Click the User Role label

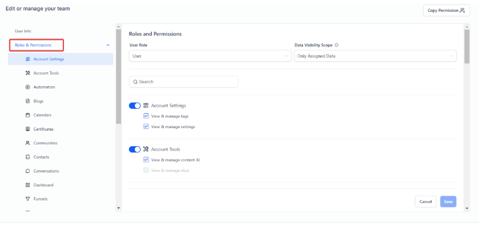(x=139, y=45)
